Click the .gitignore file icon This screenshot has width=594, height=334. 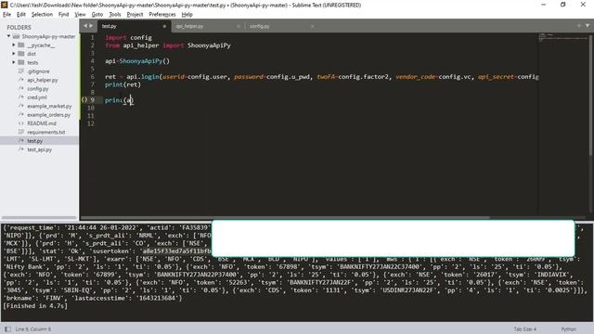21,71
